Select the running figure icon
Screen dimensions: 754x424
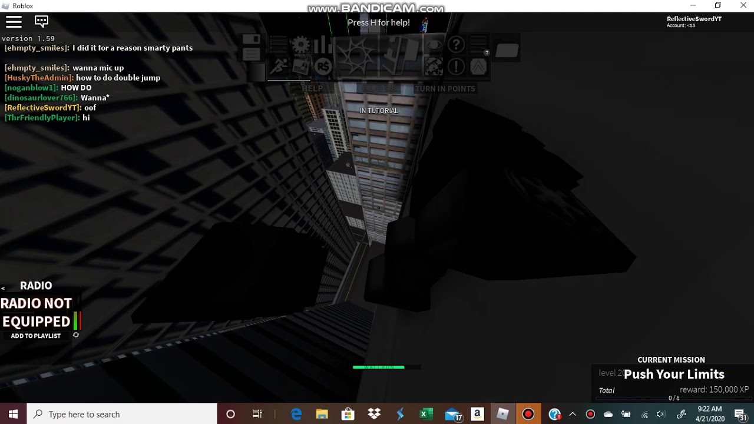(x=279, y=67)
